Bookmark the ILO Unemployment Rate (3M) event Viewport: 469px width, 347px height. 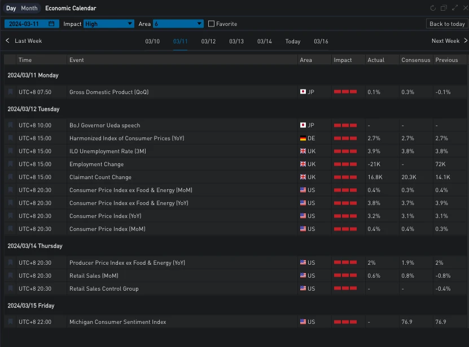pos(10,151)
